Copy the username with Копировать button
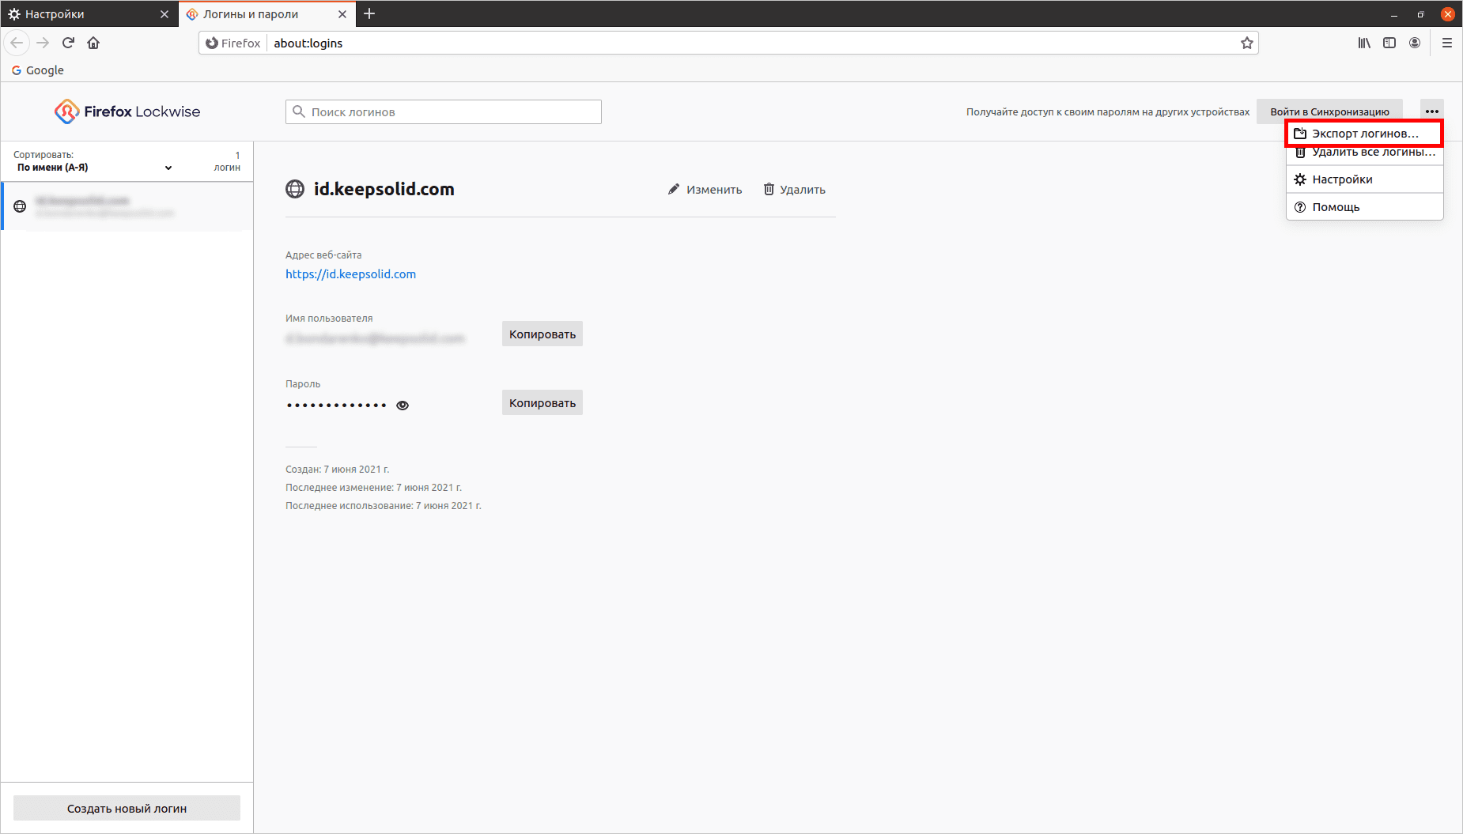This screenshot has height=834, width=1463. 542,334
